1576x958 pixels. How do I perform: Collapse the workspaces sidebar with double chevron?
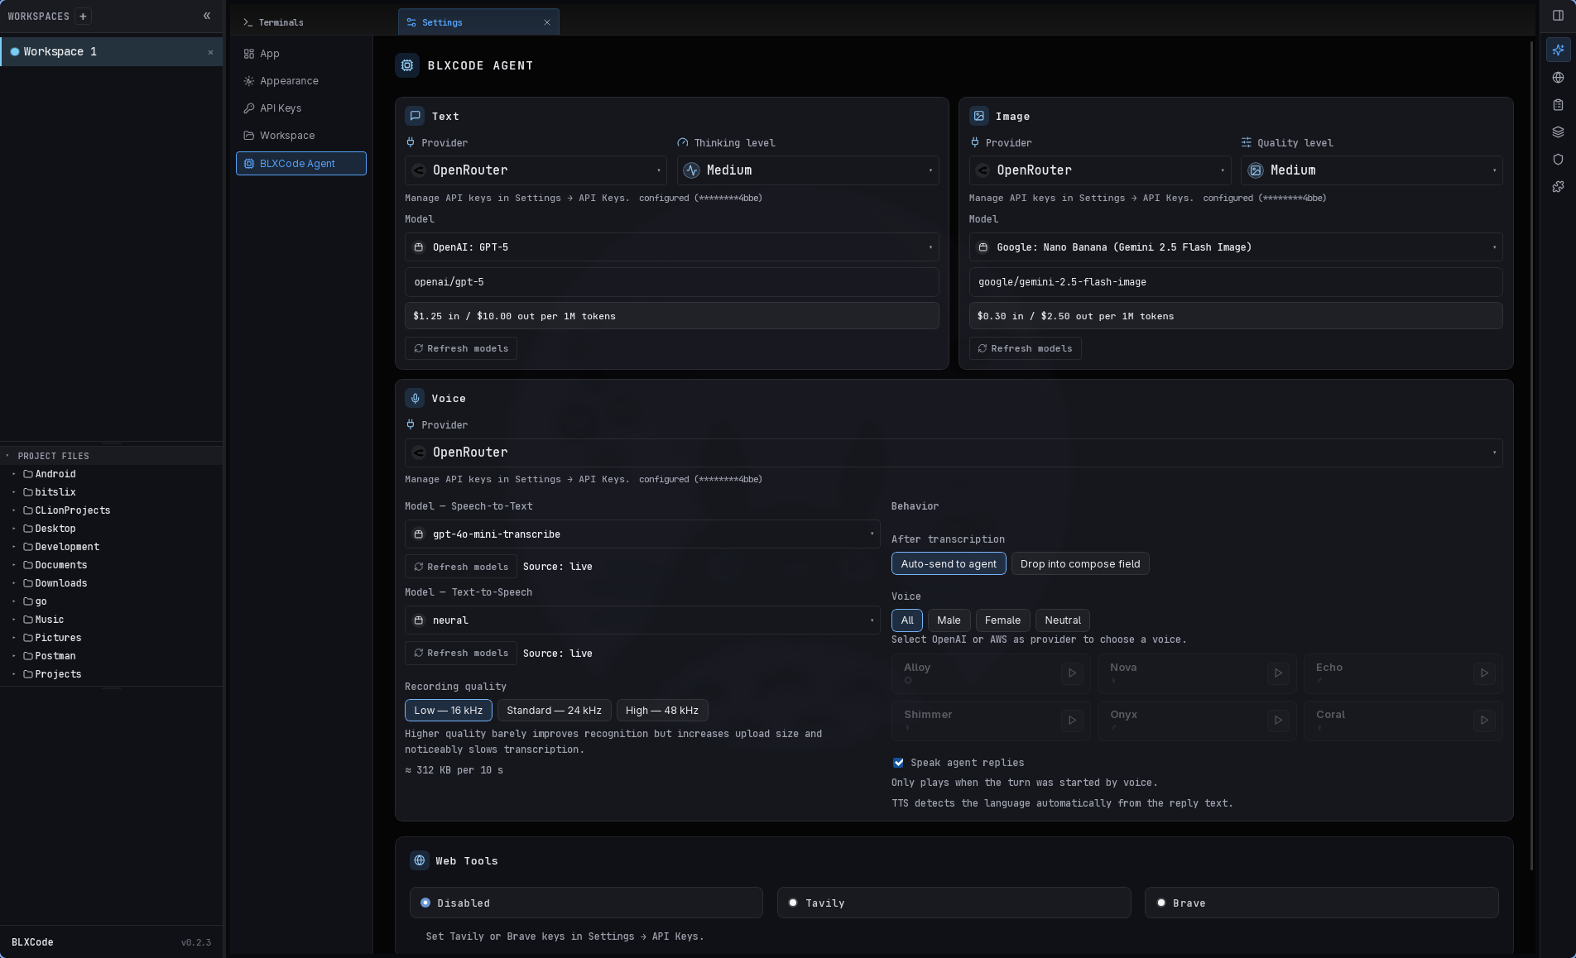[x=207, y=16]
